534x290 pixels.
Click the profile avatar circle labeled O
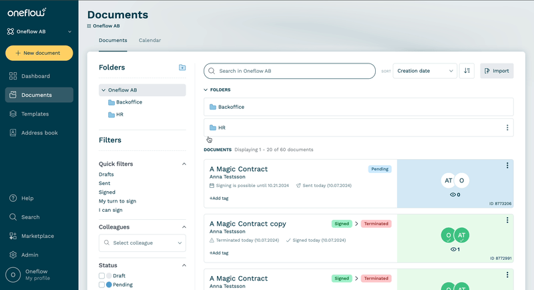[13, 275]
